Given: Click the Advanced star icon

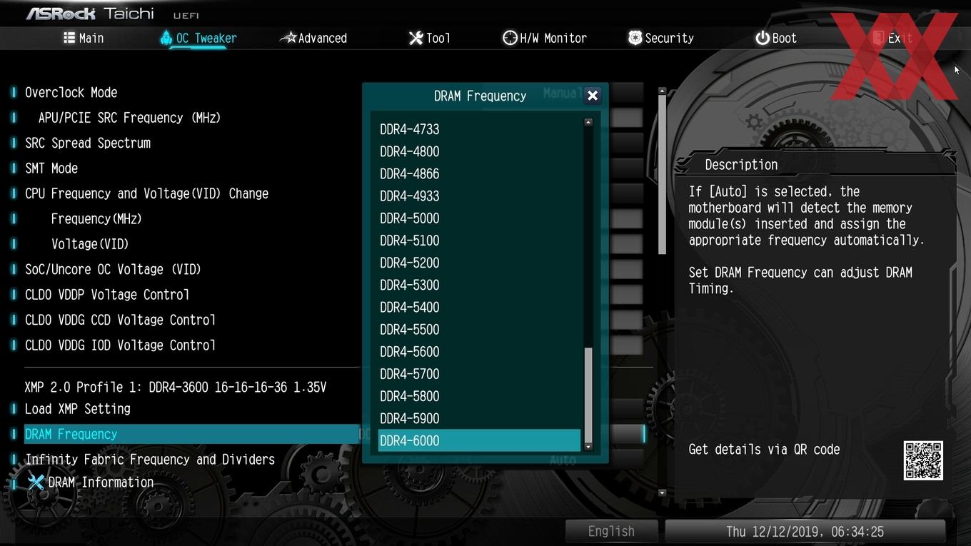Looking at the screenshot, I should 288,38.
